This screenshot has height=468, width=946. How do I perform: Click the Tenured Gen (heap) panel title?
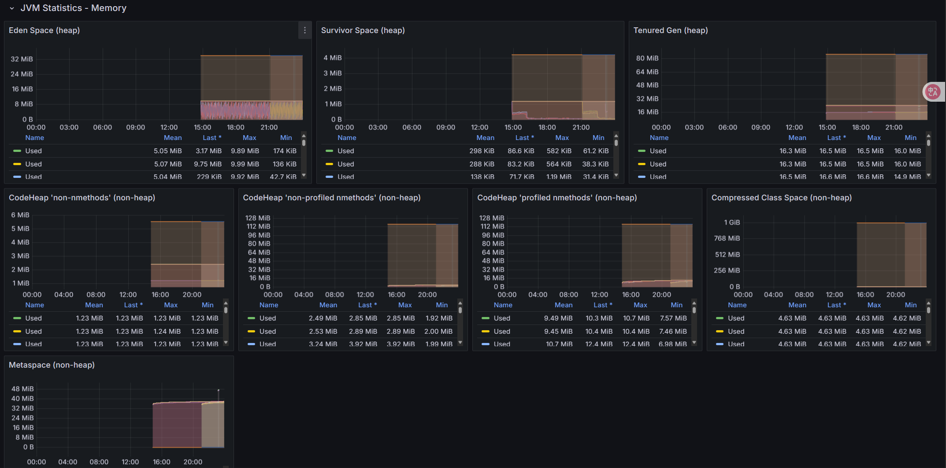click(x=670, y=30)
